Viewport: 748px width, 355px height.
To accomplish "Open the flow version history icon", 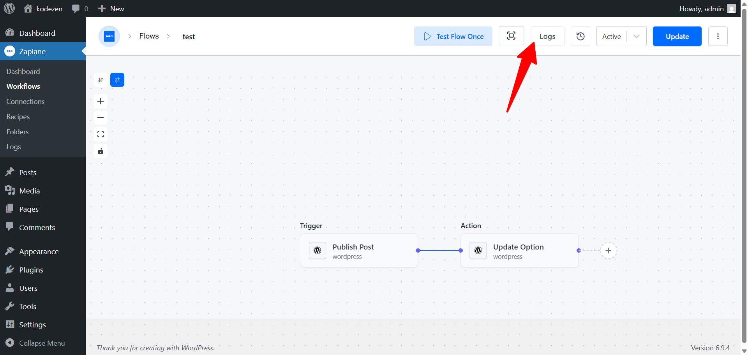I will [580, 36].
